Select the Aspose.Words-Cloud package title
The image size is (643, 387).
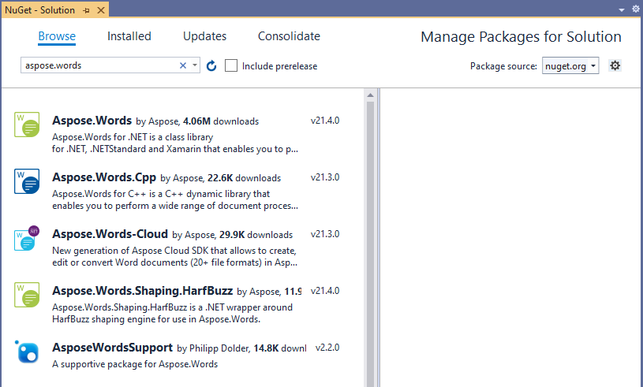110,234
